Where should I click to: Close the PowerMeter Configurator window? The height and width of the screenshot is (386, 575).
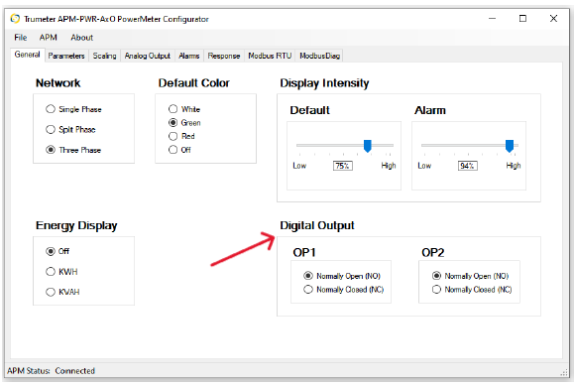point(554,18)
